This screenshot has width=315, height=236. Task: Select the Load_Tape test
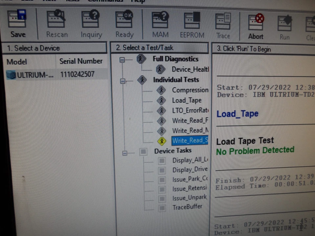coord(187,100)
